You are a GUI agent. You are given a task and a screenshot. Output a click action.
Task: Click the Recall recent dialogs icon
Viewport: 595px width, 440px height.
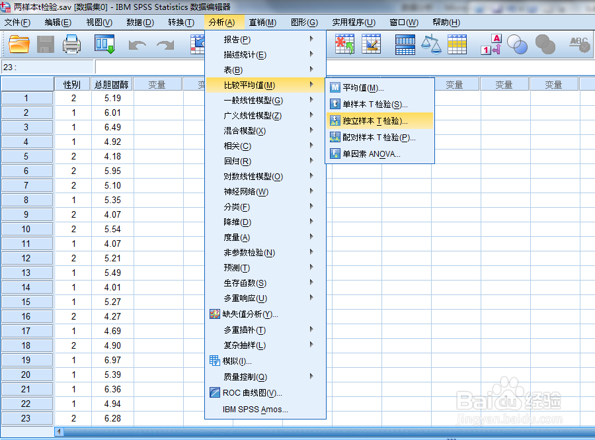click(104, 44)
